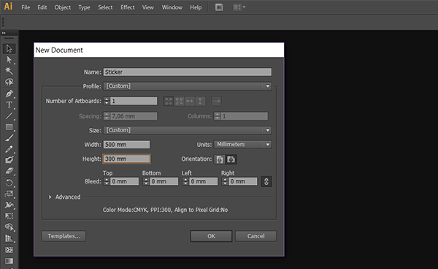The width and height of the screenshot is (438, 269).
Task: Open the View menu
Action: click(x=148, y=7)
